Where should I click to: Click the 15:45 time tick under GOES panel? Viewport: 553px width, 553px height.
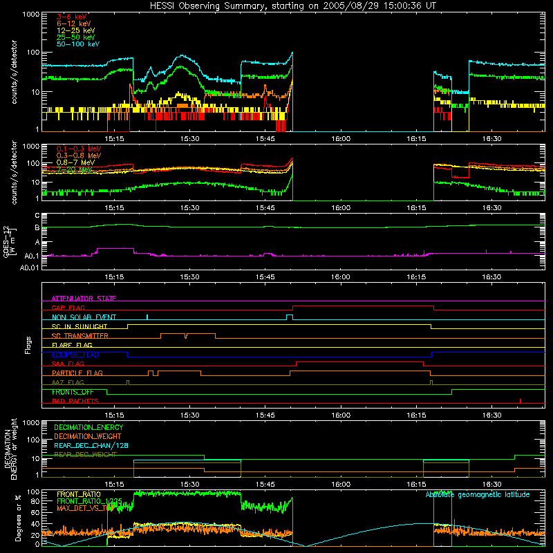coord(265,277)
